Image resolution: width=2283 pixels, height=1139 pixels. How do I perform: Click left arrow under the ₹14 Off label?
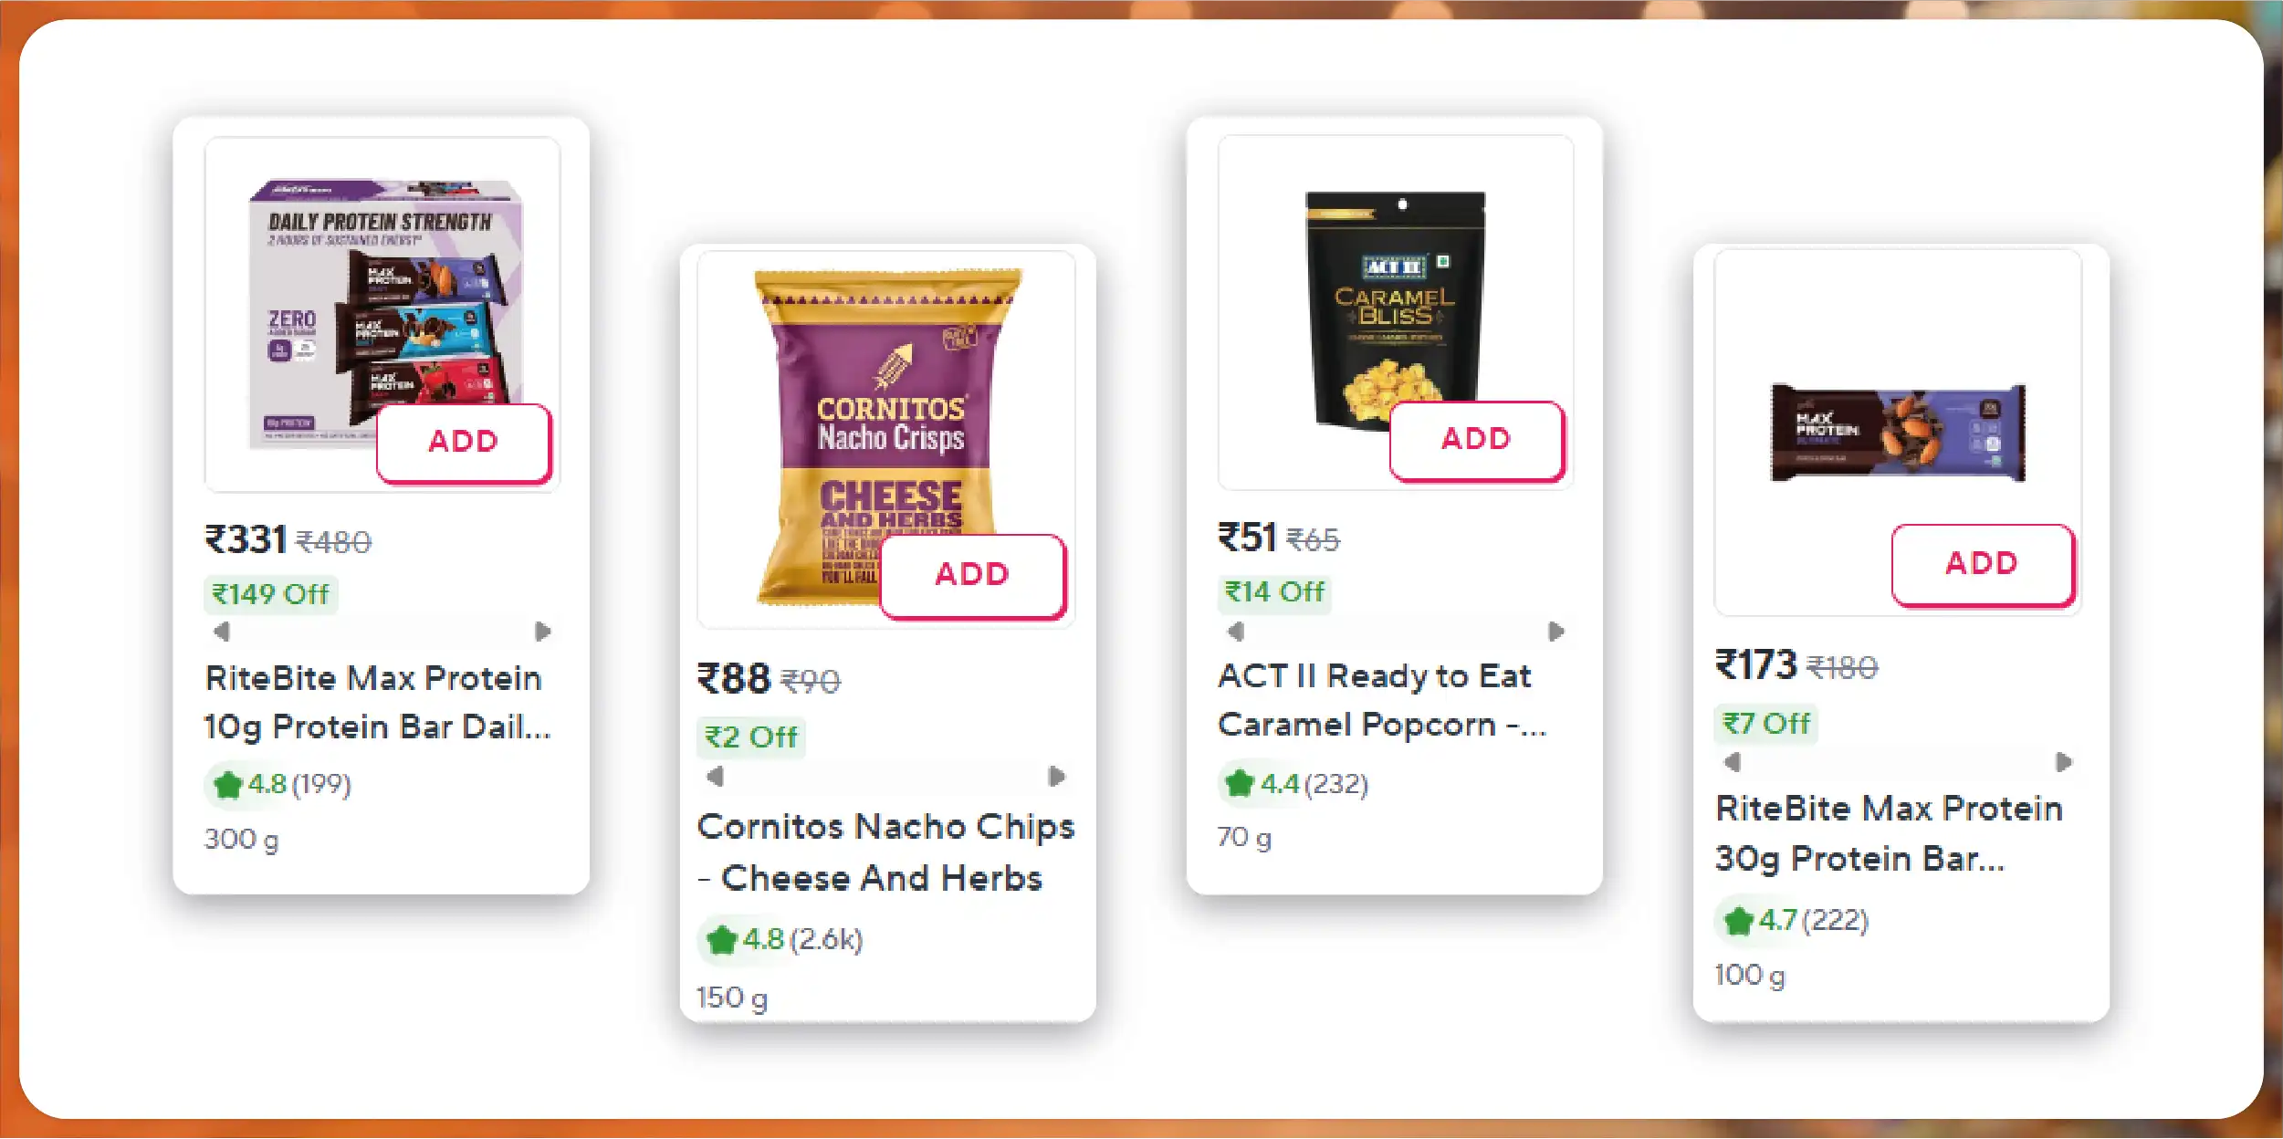1236,631
